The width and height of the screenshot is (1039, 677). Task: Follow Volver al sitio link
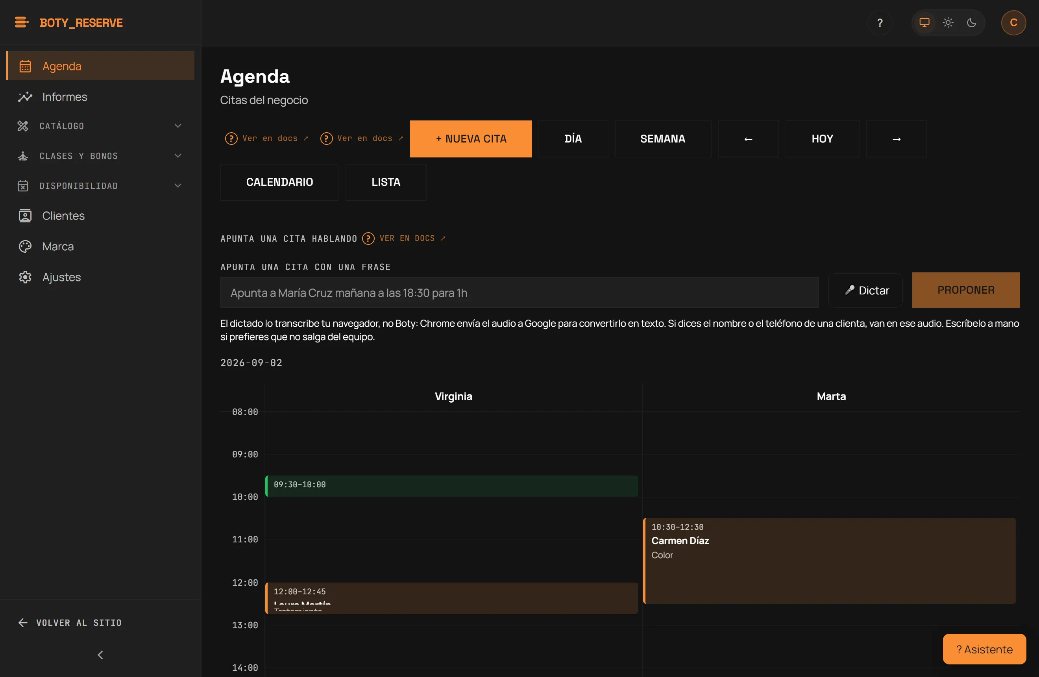pyautogui.click(x=70, y=623)
